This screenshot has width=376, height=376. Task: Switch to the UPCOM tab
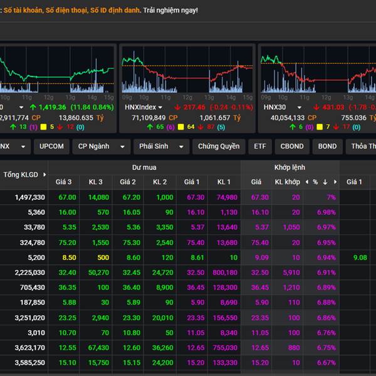click(51, 147)
